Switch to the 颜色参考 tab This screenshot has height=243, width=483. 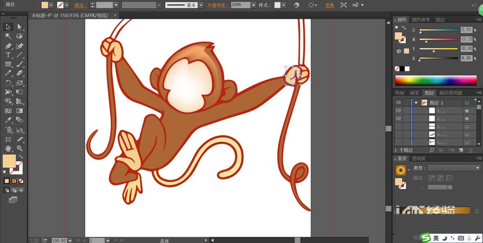(x=421, y=20)
